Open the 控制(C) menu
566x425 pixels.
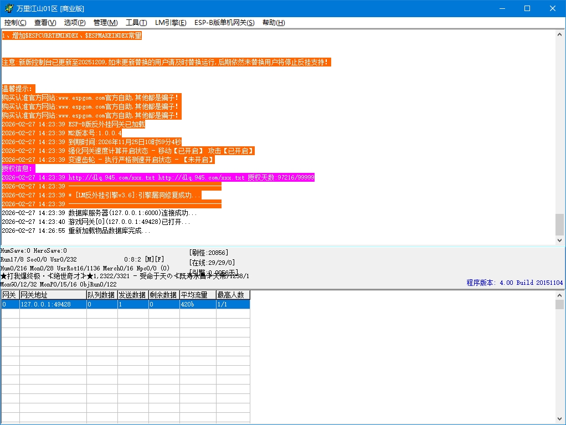click(x=16, y=23)
